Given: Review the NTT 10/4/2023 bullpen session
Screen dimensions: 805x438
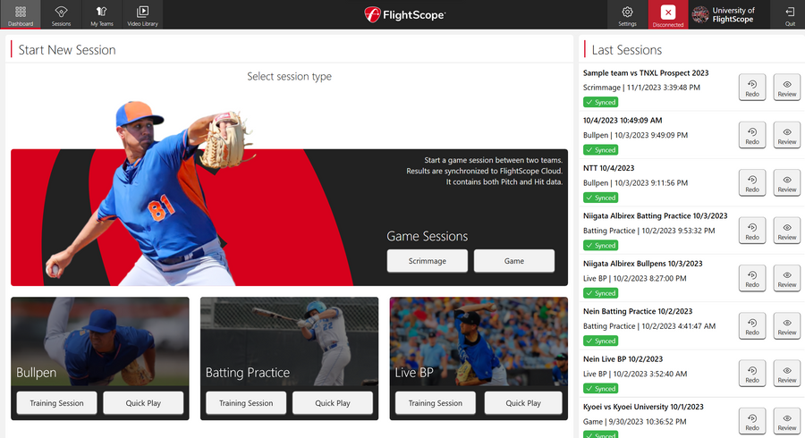Looking at the screenshot, I should [787, 183].
